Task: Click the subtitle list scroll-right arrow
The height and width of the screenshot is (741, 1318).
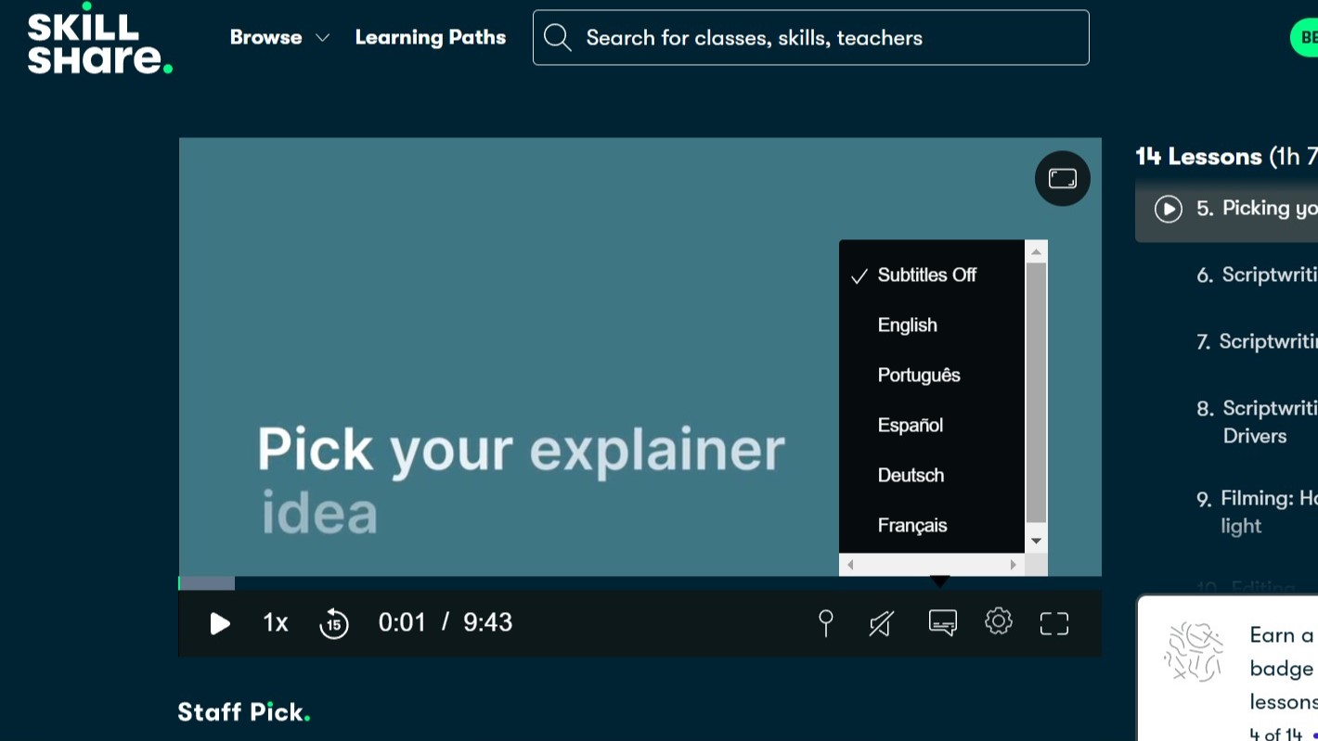Action: [1013, 565]
